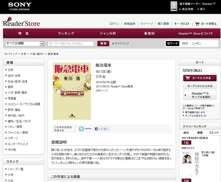Click the shopping cart icon beside カートを見る
Screen dimensions: 221x182
click(x=197, y=24)
